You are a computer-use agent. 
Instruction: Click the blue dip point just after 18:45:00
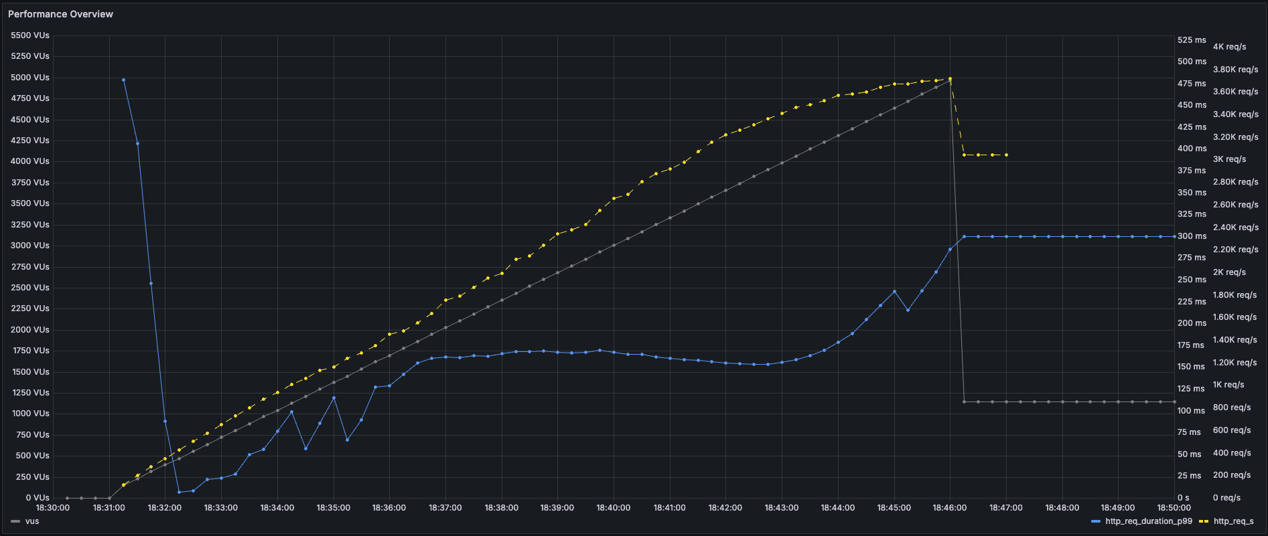(908, 310)
